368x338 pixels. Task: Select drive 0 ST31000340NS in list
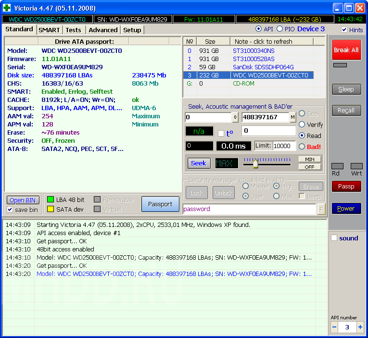[248, 50]
